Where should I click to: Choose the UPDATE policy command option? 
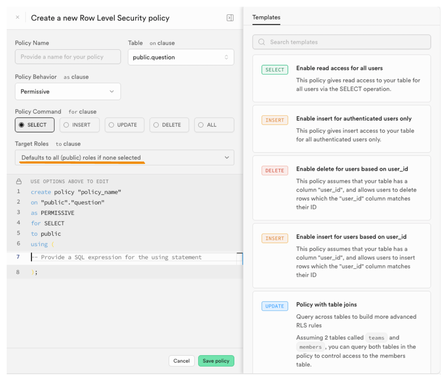124,125
